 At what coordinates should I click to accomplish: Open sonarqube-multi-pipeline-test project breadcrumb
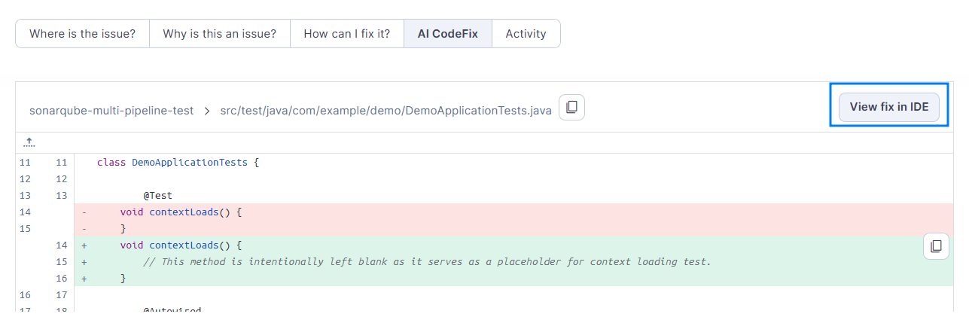tap(111, 111)
